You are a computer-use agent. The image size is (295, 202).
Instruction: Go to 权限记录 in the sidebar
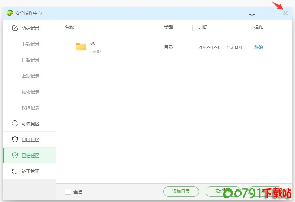coord(30,107)
